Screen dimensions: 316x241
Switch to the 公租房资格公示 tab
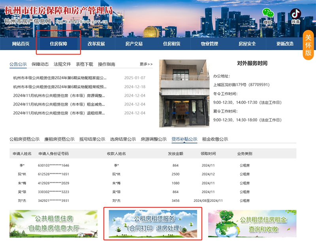(x=24, y=139)
